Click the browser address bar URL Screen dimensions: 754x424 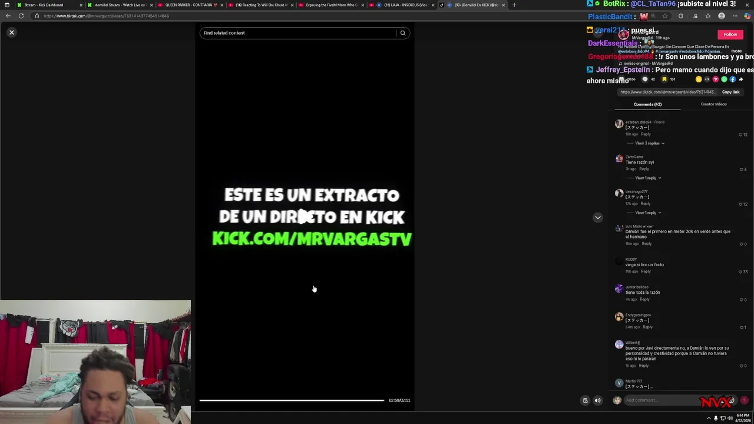[x=106, y=16]
